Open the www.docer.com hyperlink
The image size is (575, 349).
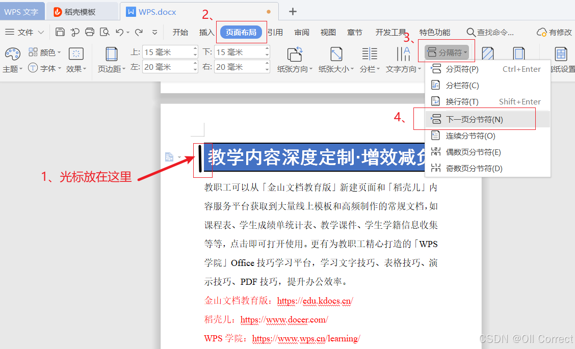pyautogui.click(x=284, y=319)
